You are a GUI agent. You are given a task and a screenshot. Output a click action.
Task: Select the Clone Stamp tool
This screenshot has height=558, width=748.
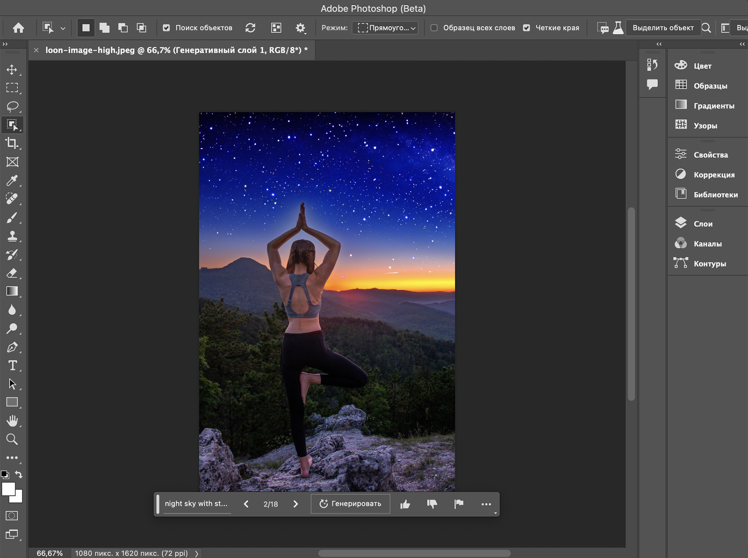point(12,236)
